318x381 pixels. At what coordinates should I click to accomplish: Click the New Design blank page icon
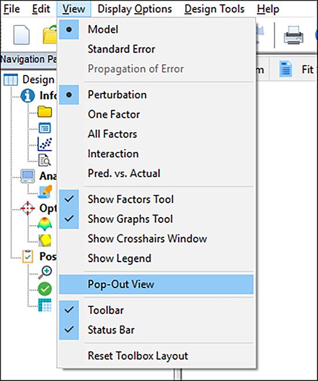(21, 35)
